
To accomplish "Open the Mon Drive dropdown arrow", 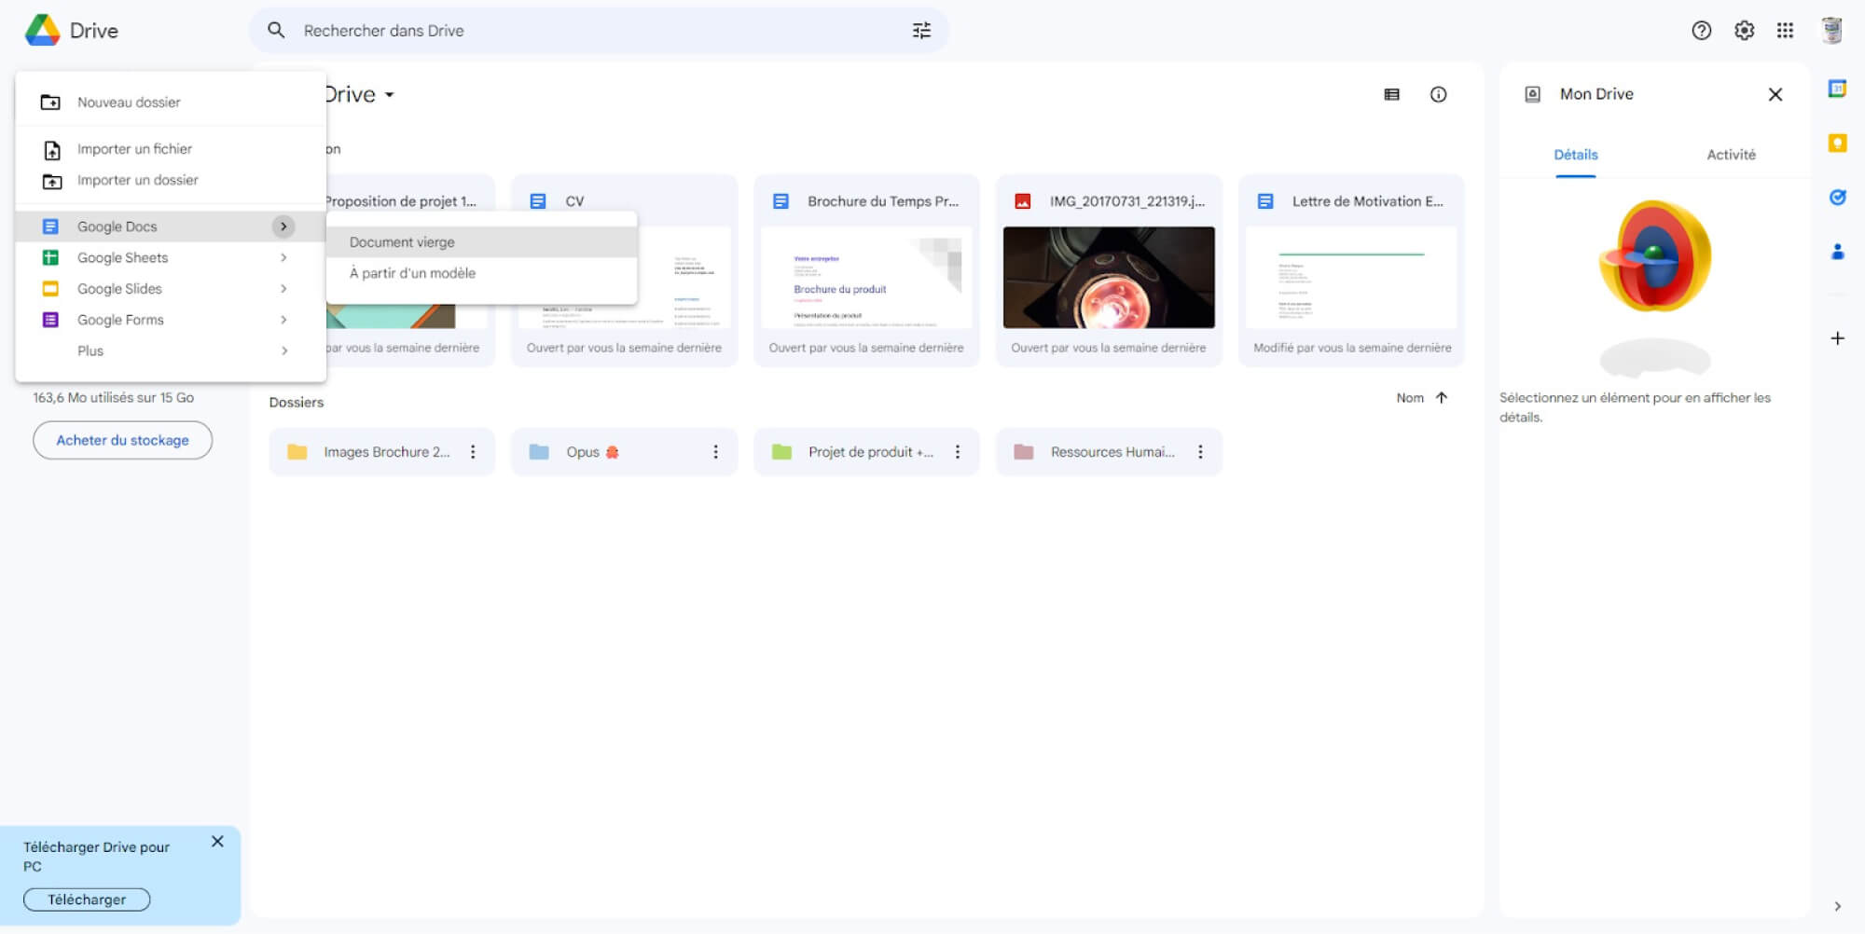I will tap(391, 94).
